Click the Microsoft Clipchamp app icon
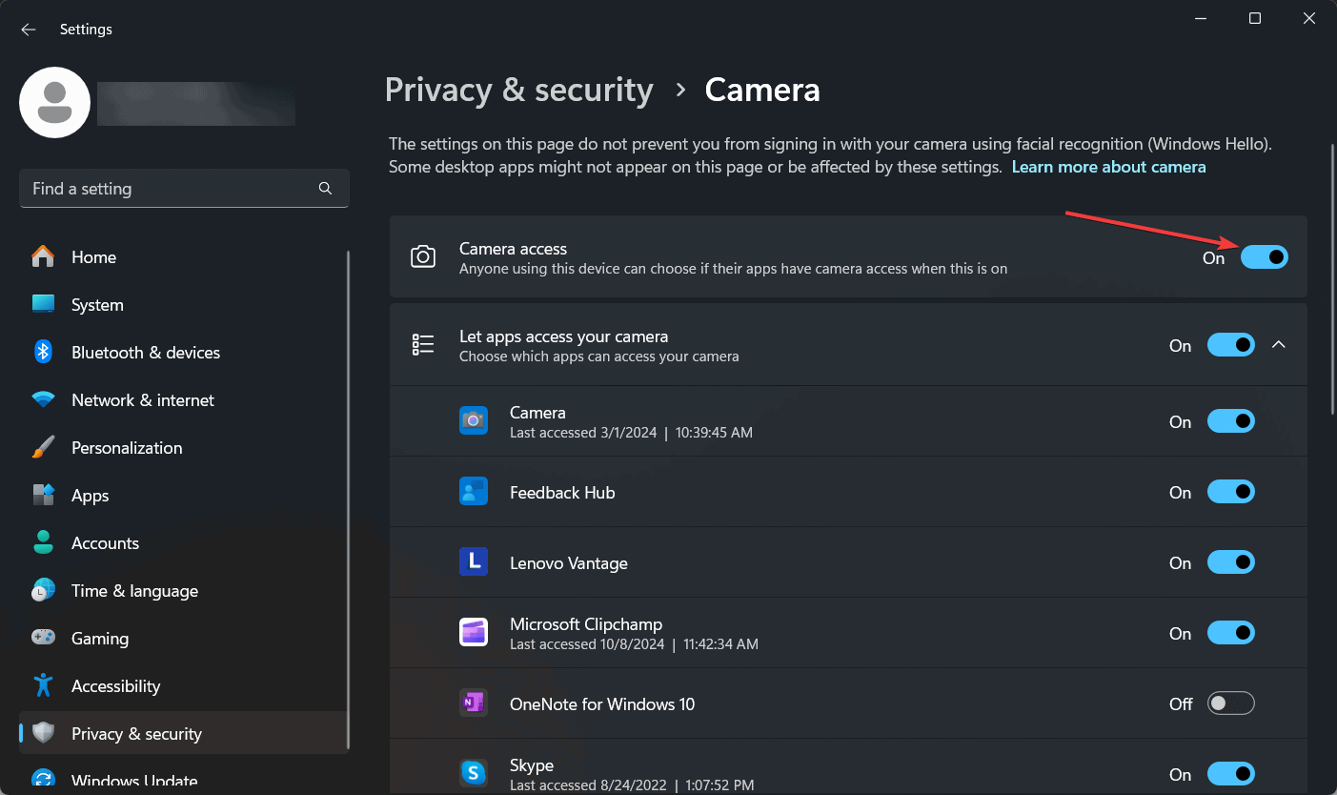Viewport: 1337px width, 795px height. pos(474,633)
